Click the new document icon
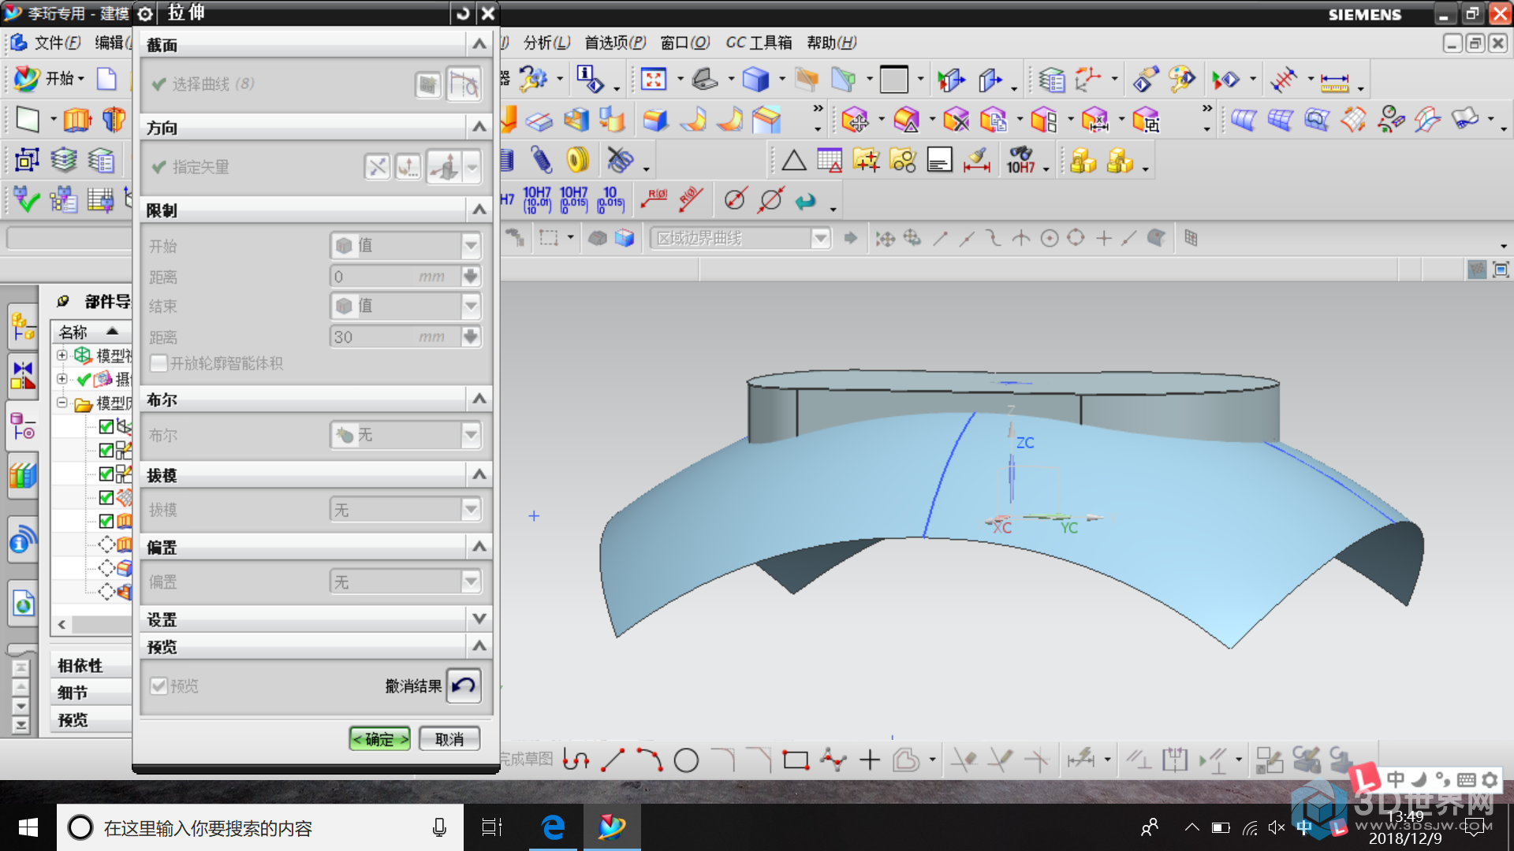Screen dimensions: 1514x851 click(x=106, y=78)
